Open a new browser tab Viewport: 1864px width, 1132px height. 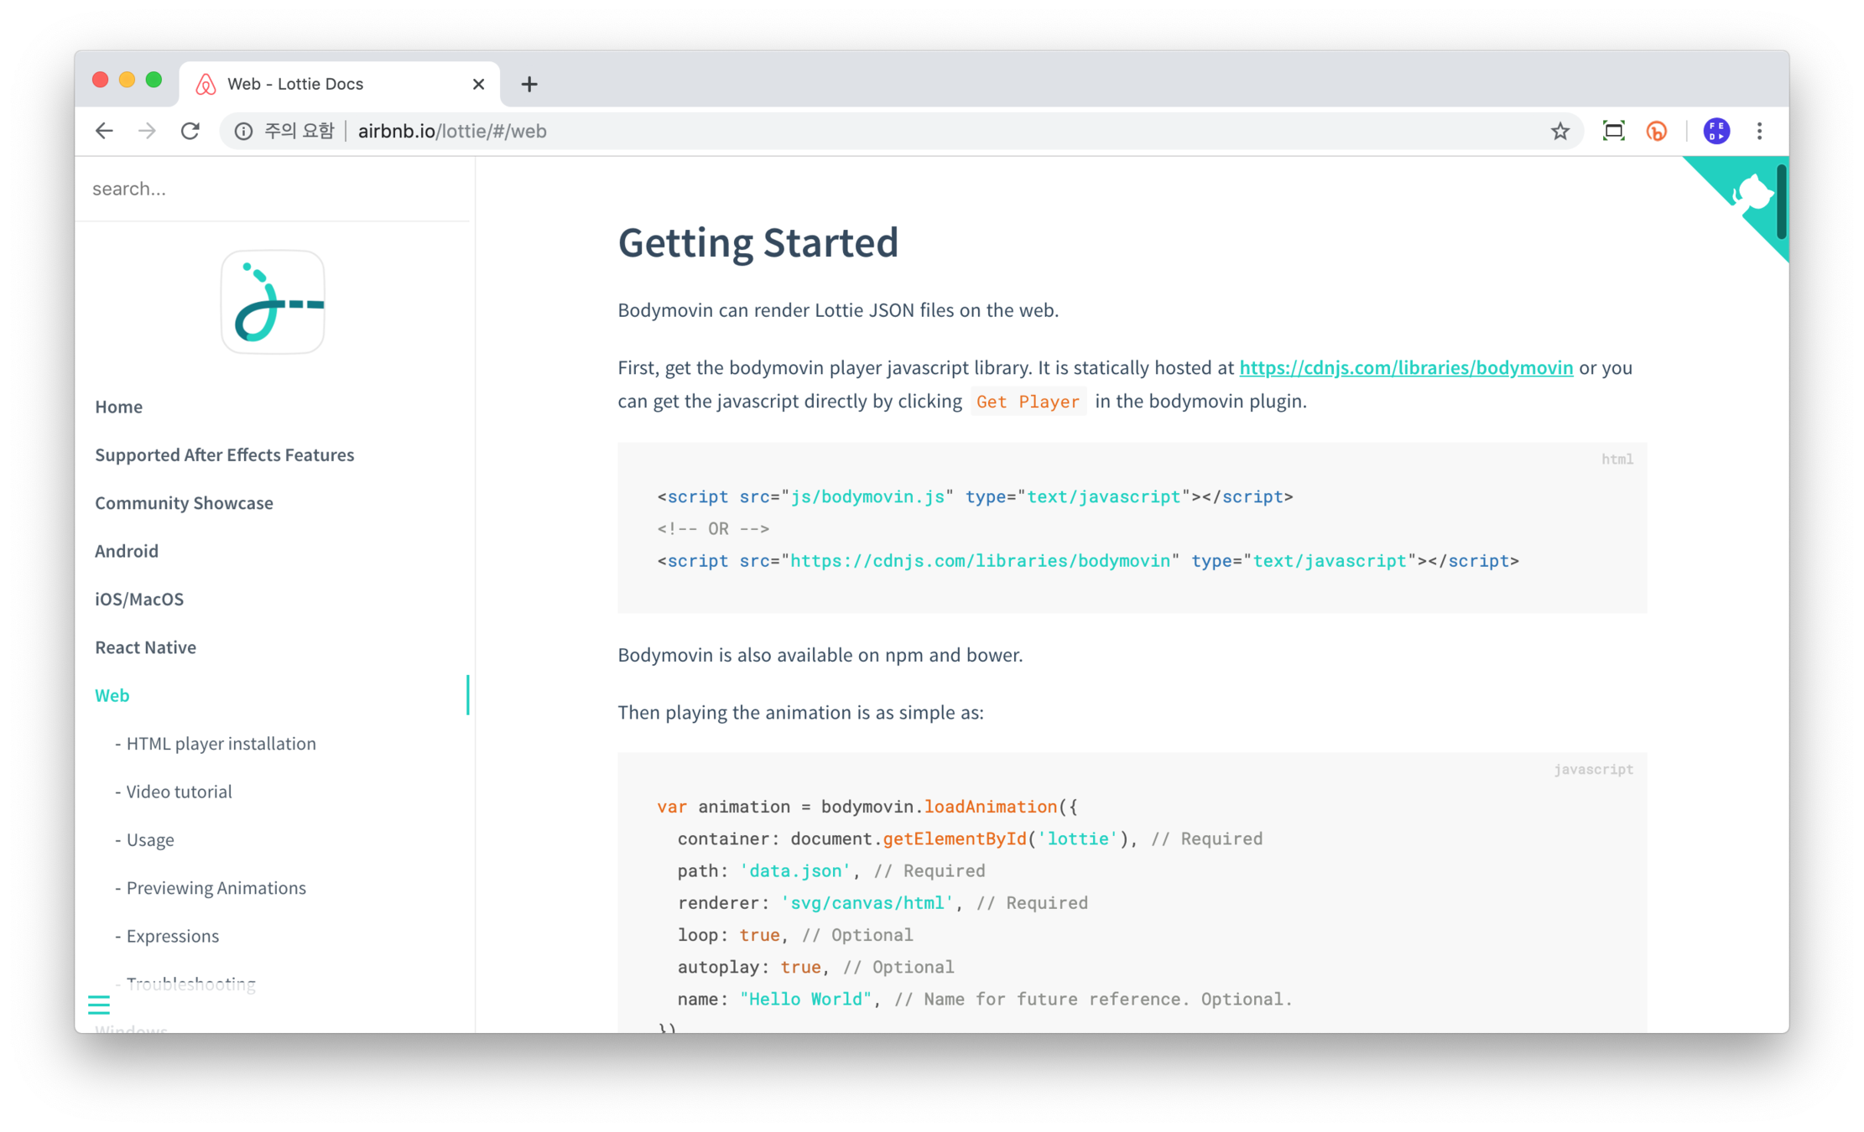point(529,84)
